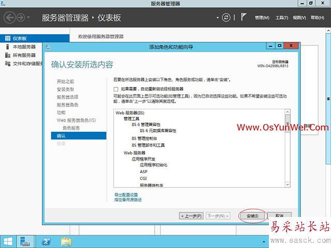Open PowerShell from the taskbar
Viewport: 331px width, 248px height.
(46, 242)
